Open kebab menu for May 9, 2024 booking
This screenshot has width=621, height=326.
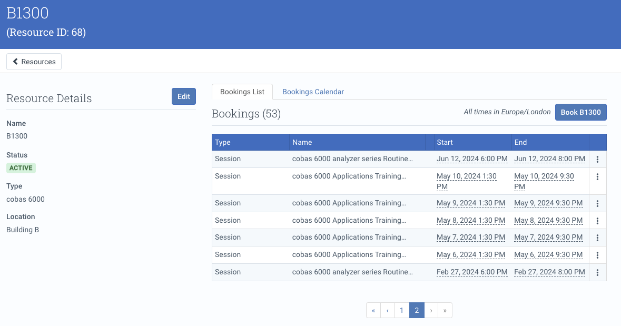tap(597, 204)
